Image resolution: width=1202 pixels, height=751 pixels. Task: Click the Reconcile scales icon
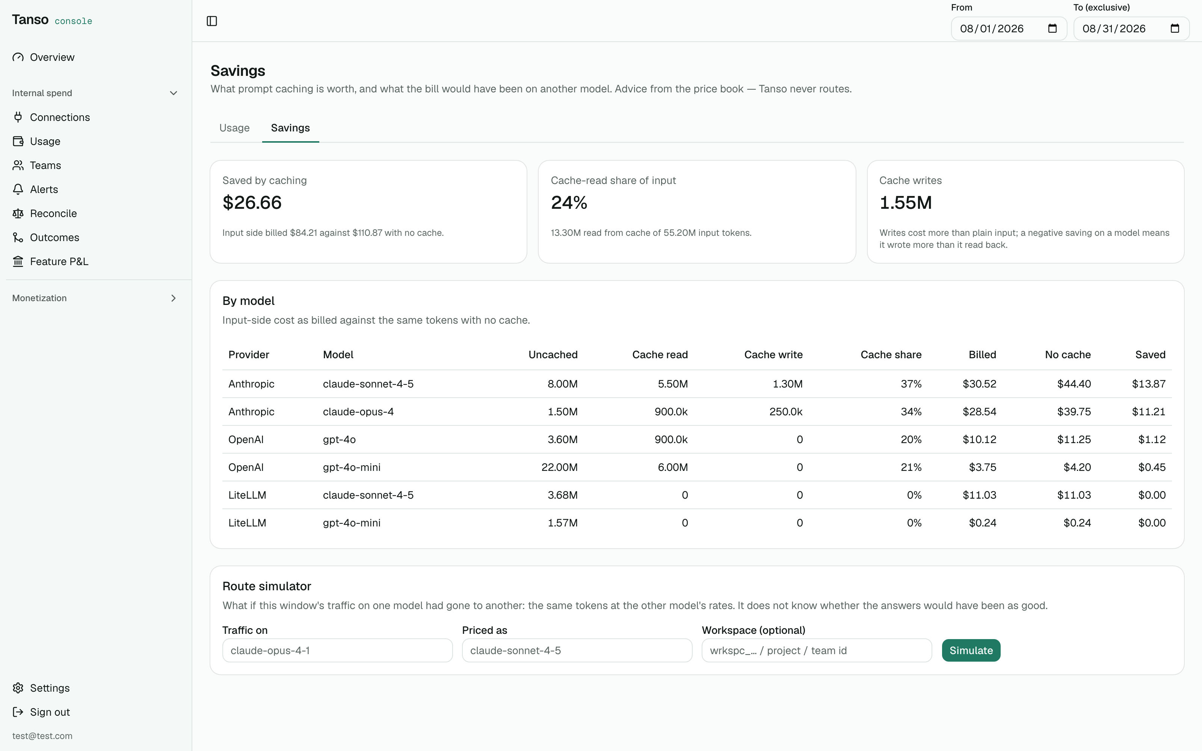tap(18, 214)
